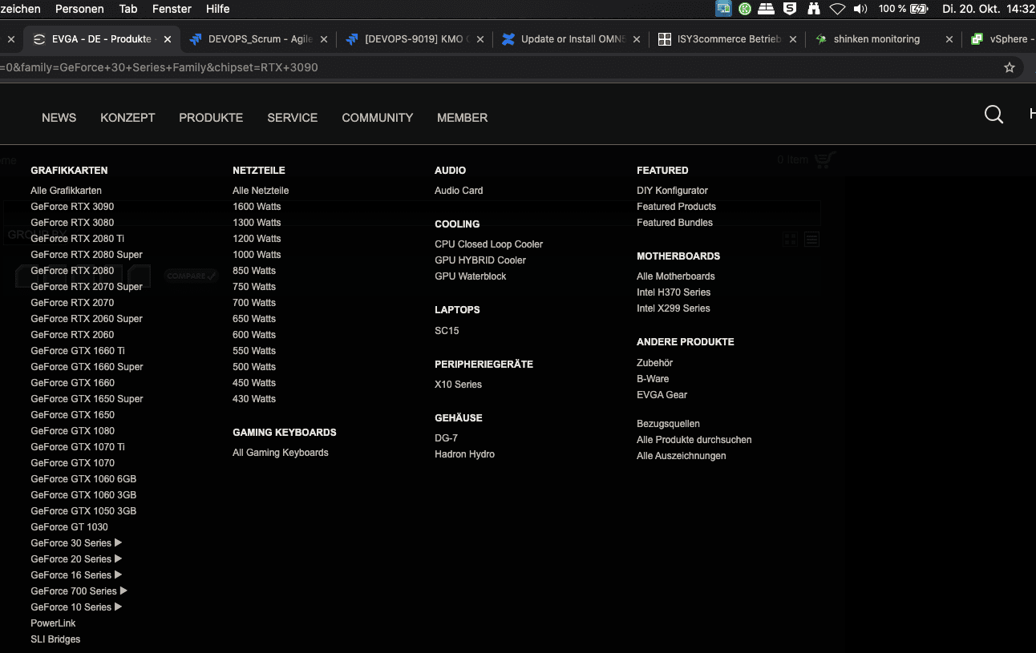Open the MEMBER navigation menu
This screenshot has width=1036, height=653.
point(463,118)
